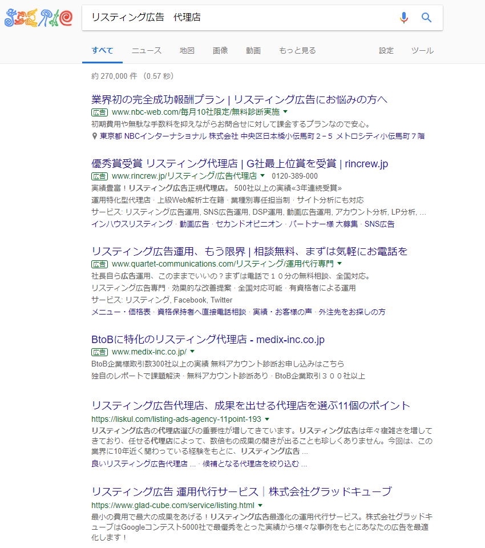The image size is (485, 548).
Task: Expand dropdown arrow next to rincrew.jp URL
Action: tap(263, 176)
